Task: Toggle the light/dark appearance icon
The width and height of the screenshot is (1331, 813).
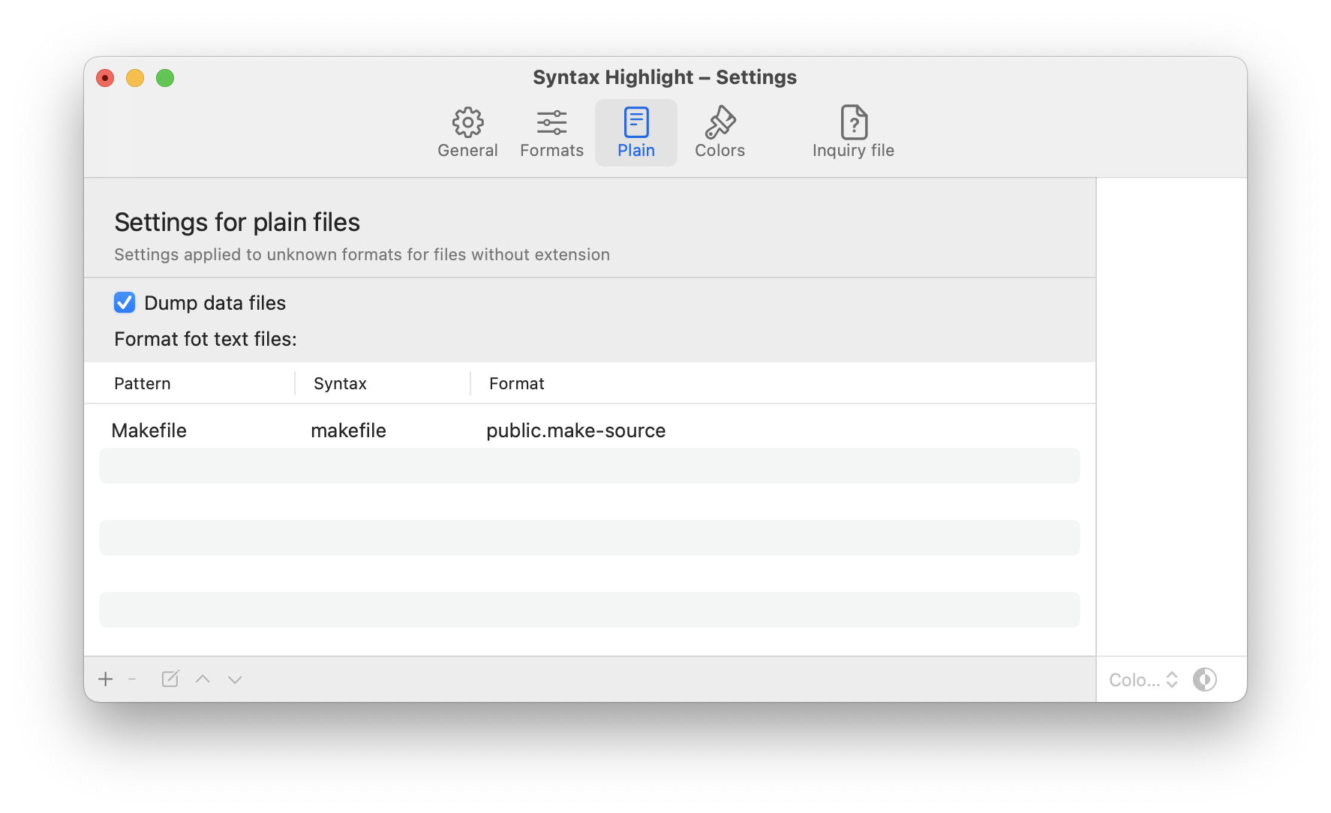Action: coord(1205,679)
